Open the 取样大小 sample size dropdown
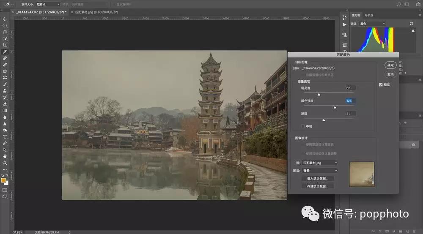The width and height of the screenshot is (423, 234). [48, 4]
